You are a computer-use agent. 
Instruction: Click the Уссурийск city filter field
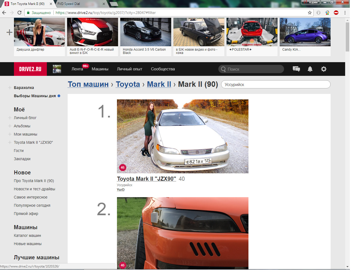click(x=276, y=84)
